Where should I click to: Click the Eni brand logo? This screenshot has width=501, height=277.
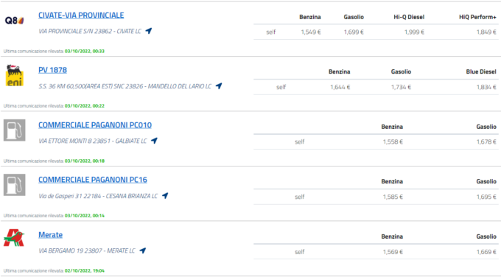pos(15,75)
